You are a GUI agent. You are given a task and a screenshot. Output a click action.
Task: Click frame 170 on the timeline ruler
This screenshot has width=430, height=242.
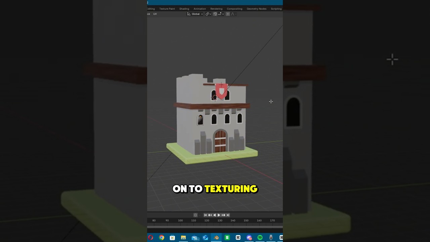(x=272, y=220)
